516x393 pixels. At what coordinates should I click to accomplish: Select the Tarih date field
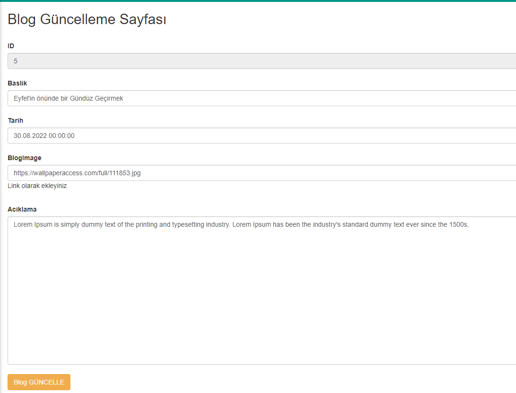[x=189, y=136]
